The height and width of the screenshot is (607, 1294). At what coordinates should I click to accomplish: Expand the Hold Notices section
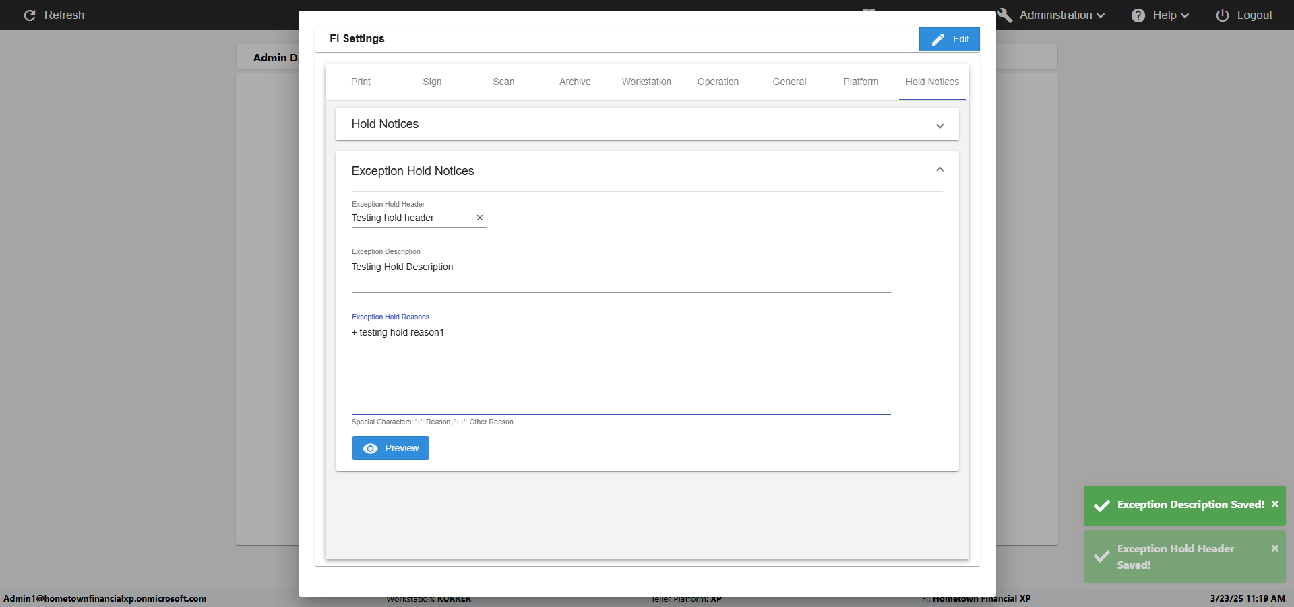940,126
